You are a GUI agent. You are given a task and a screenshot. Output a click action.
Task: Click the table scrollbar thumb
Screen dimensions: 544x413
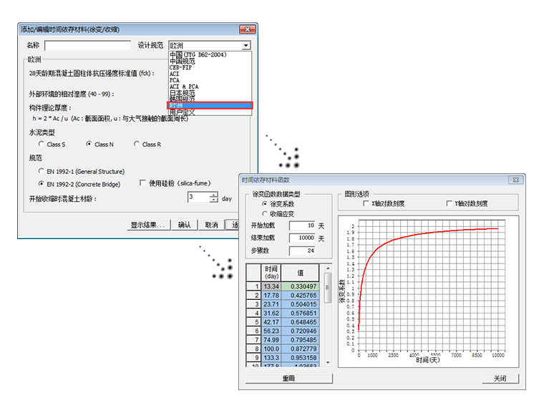pyautogui.click(x=328, y=288)
